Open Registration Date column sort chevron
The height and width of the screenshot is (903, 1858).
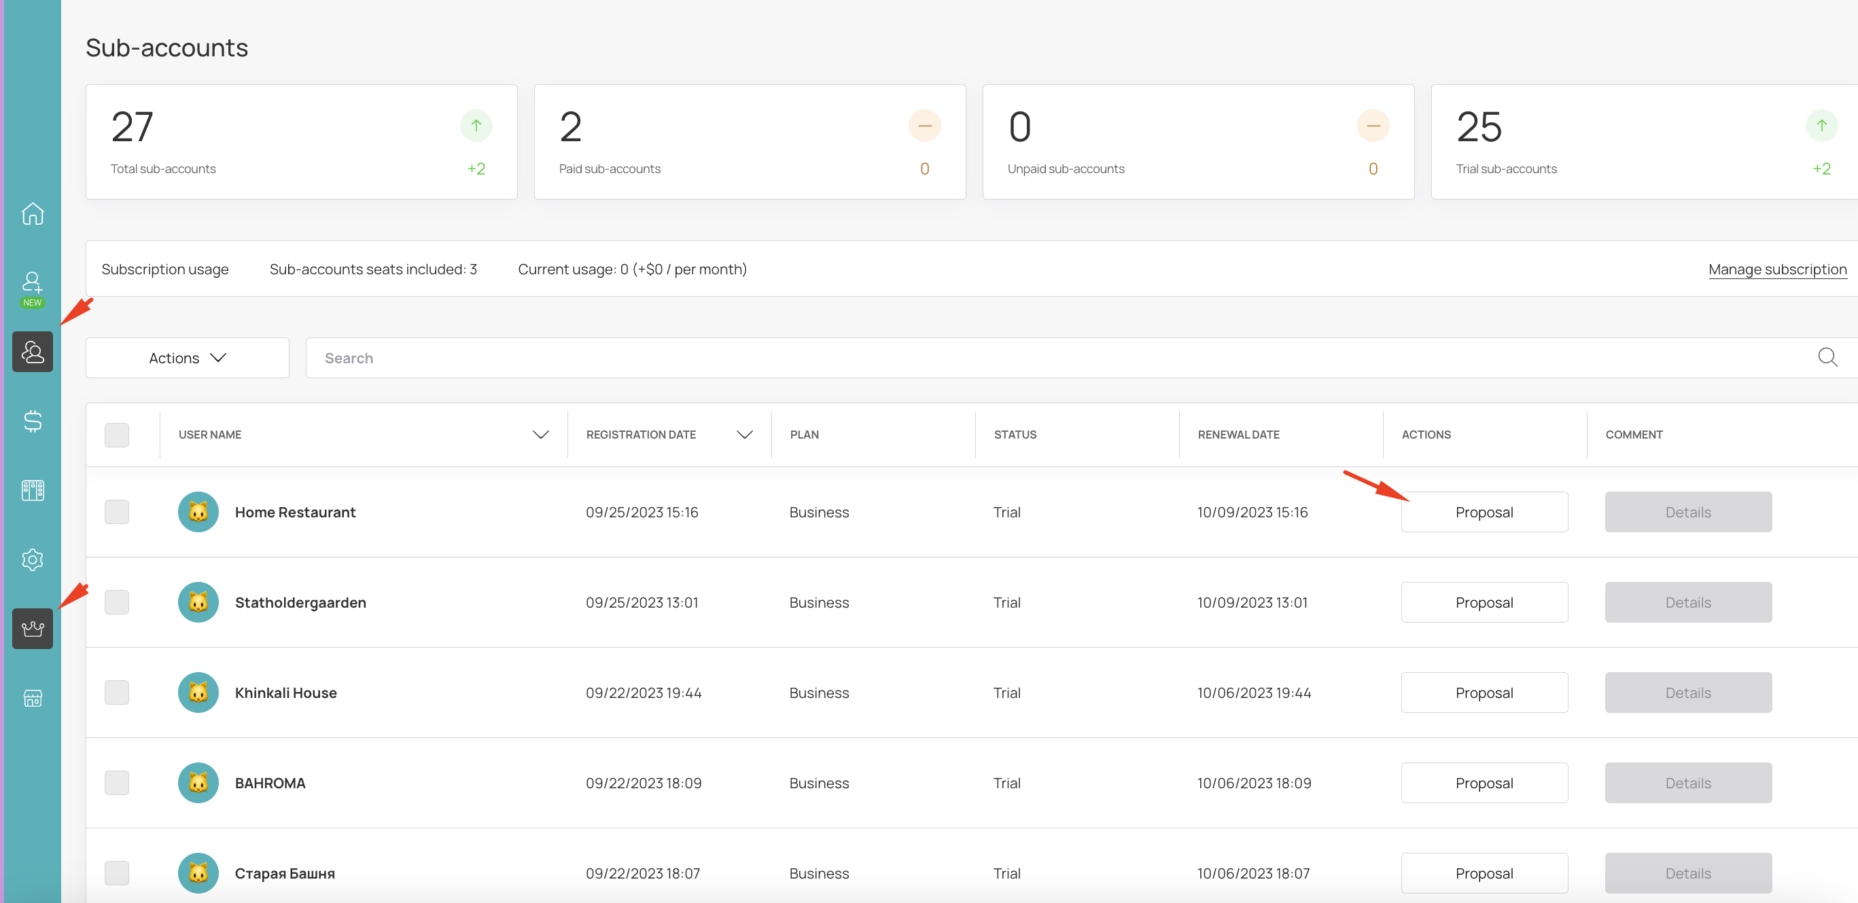click(744, 435)
